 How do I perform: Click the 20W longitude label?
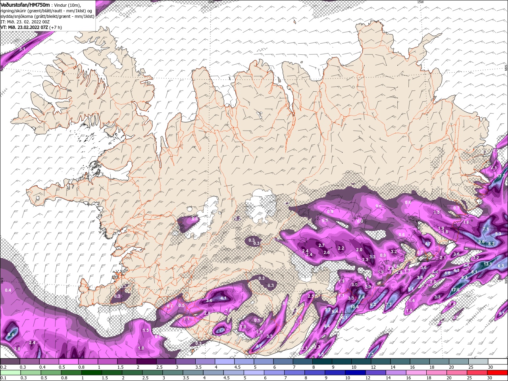(x=211, y=2)
